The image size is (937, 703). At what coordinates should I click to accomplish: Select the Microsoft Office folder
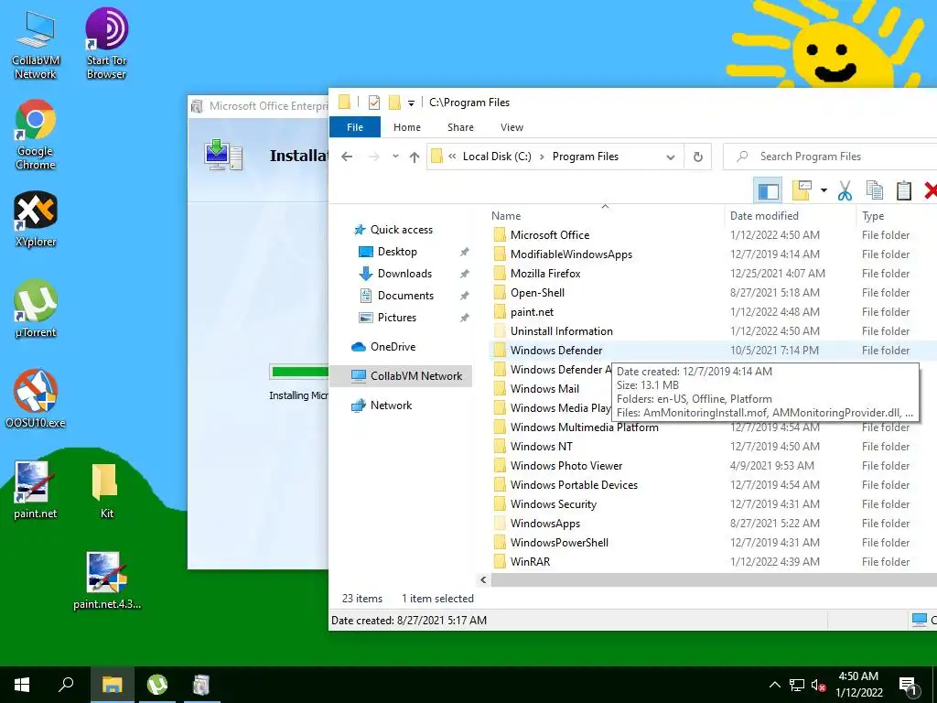[x=550, y=235]
